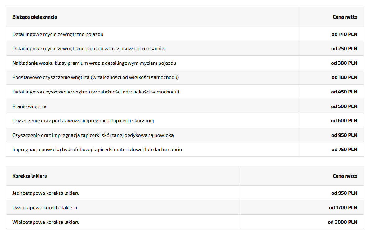This screenshot has height=234, width=375.
Task: Click "Wieloetapowa korekta lakieru" row text
Action: pyautogui.click(x=46, y=222)
